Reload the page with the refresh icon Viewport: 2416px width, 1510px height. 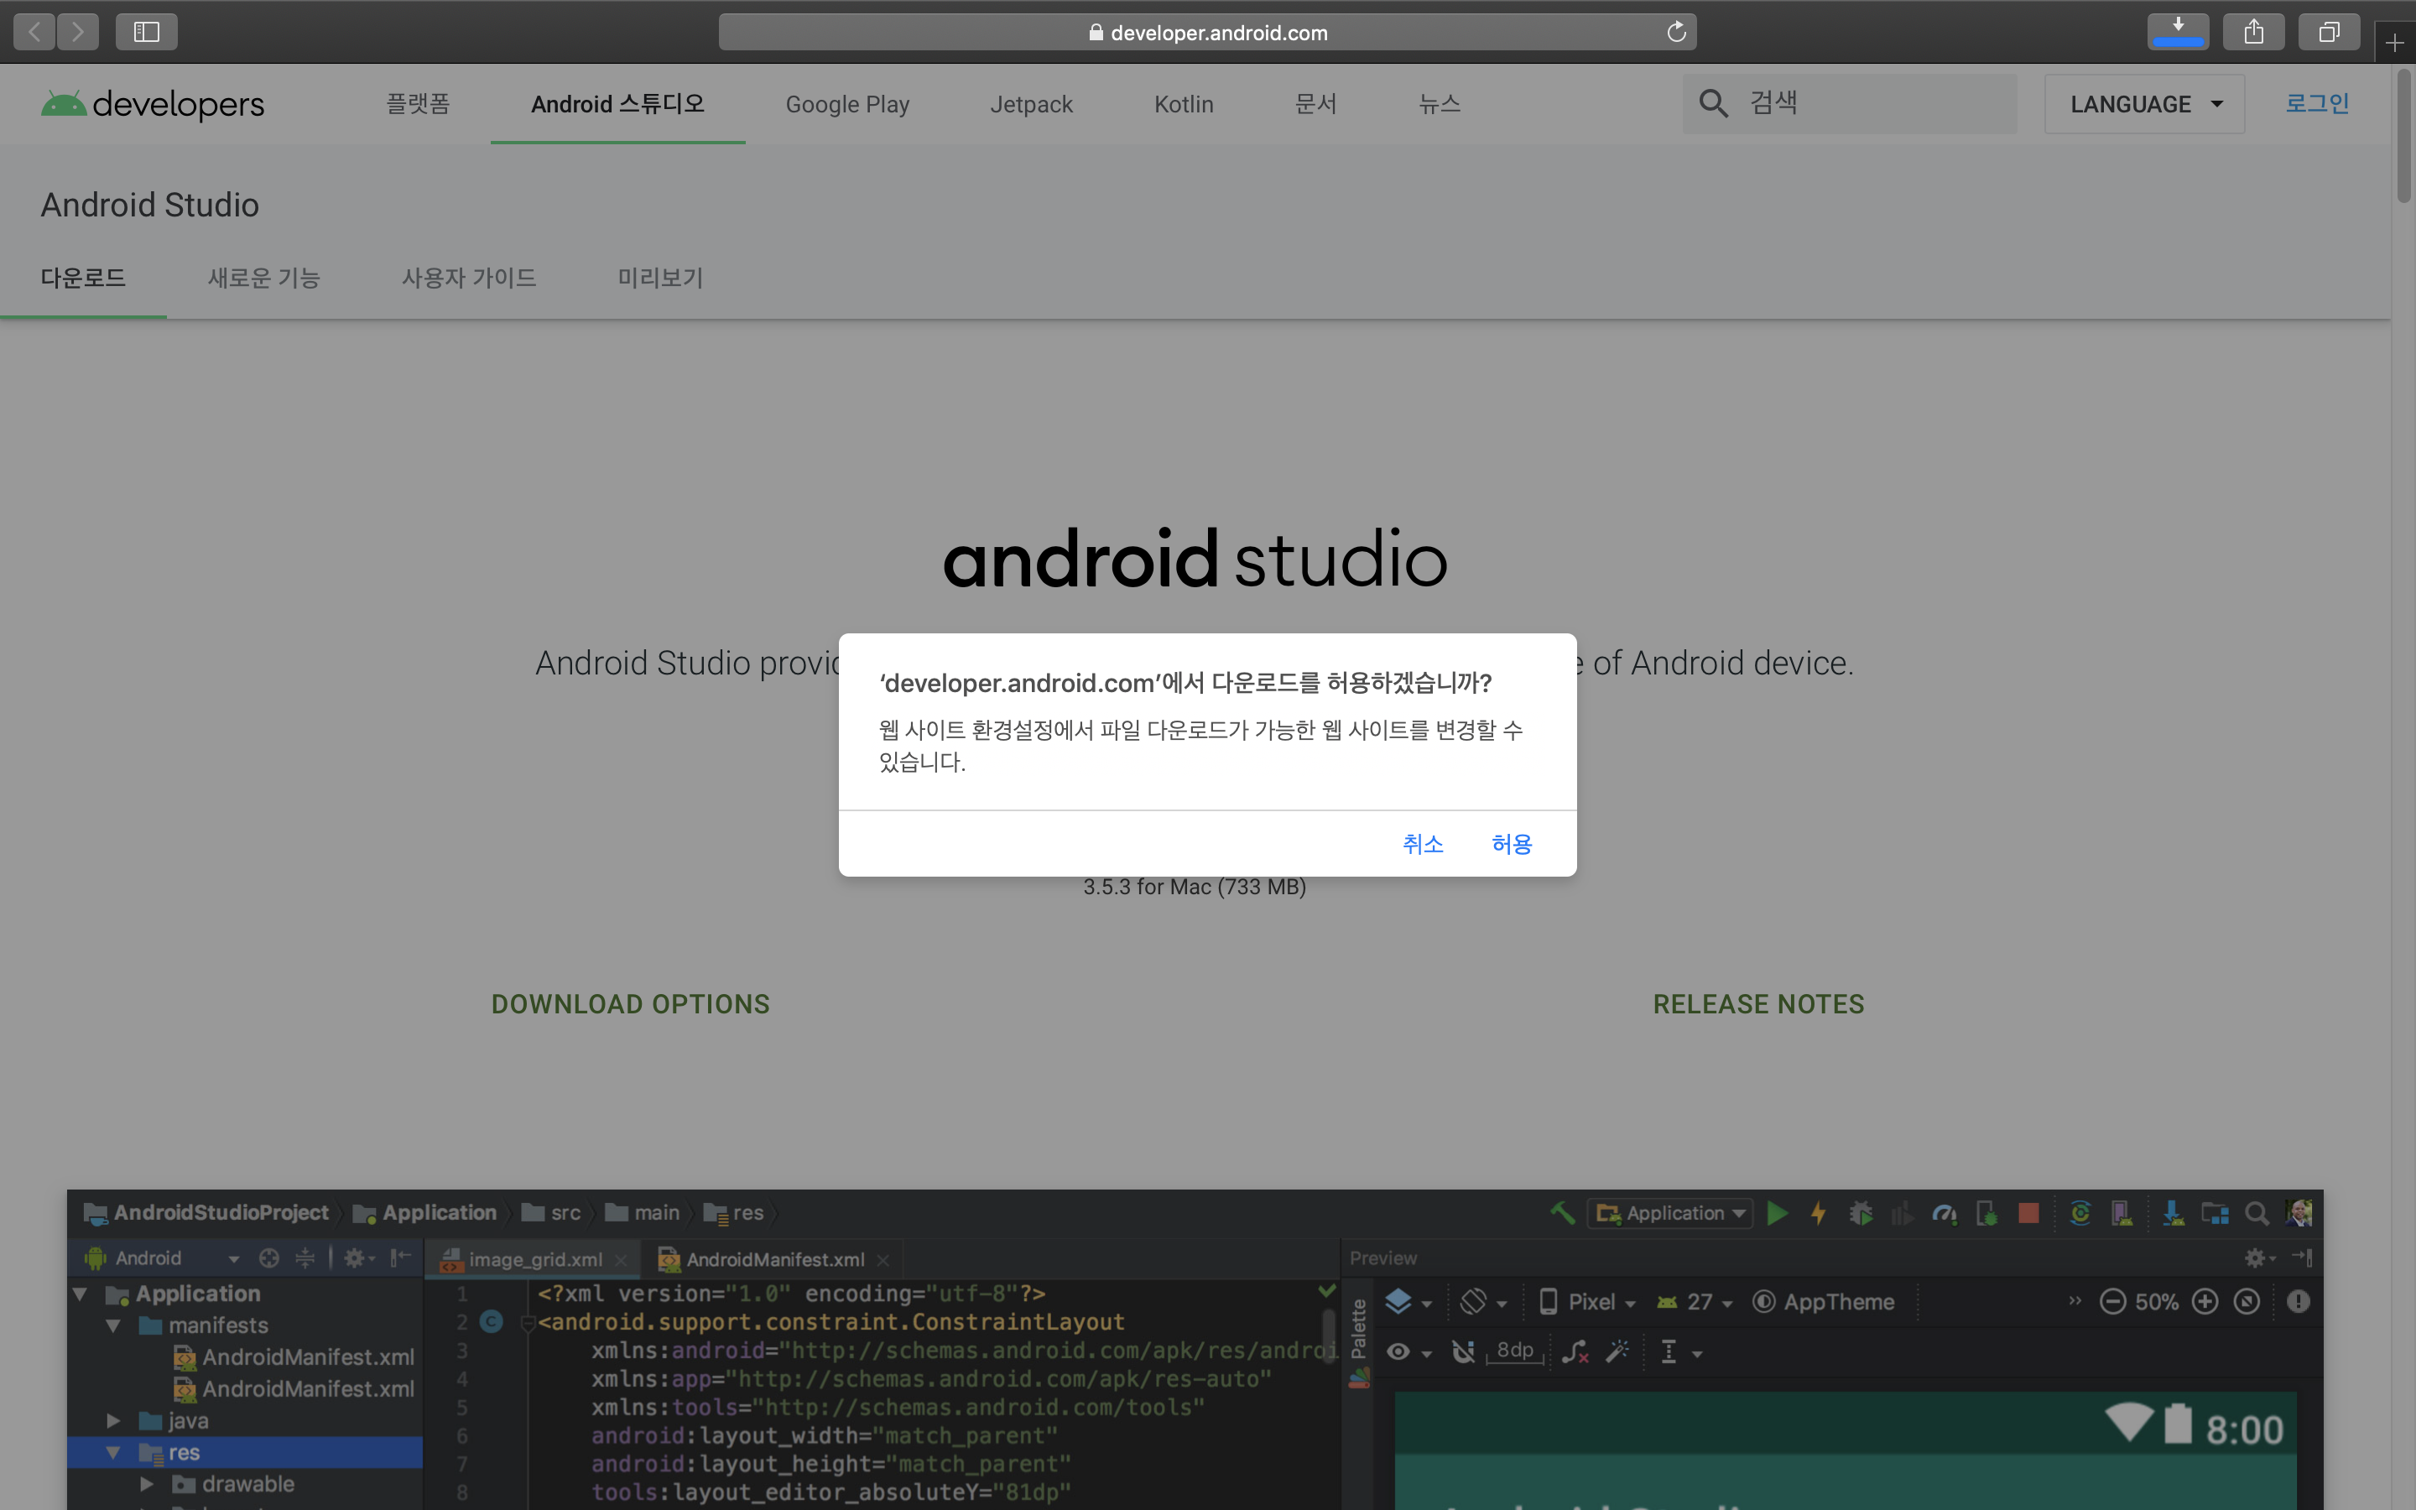coord(1676,32)
